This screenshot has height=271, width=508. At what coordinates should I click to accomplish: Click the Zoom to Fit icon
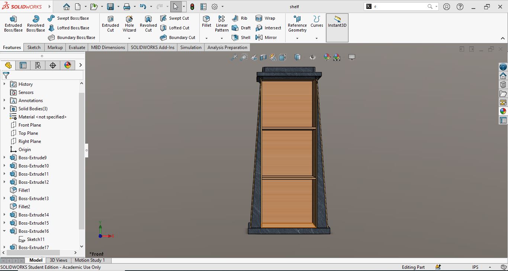(234, 57)
